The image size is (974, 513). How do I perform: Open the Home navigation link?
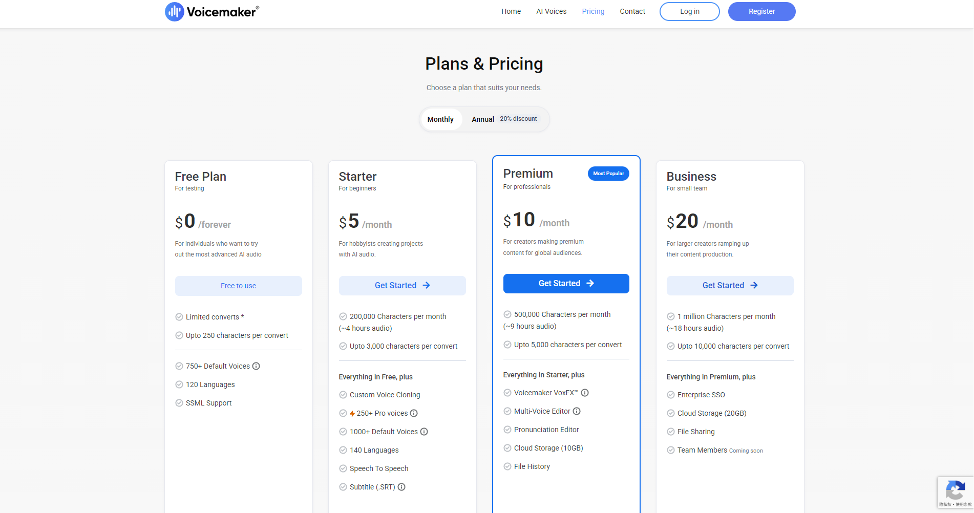coord(511,11)
